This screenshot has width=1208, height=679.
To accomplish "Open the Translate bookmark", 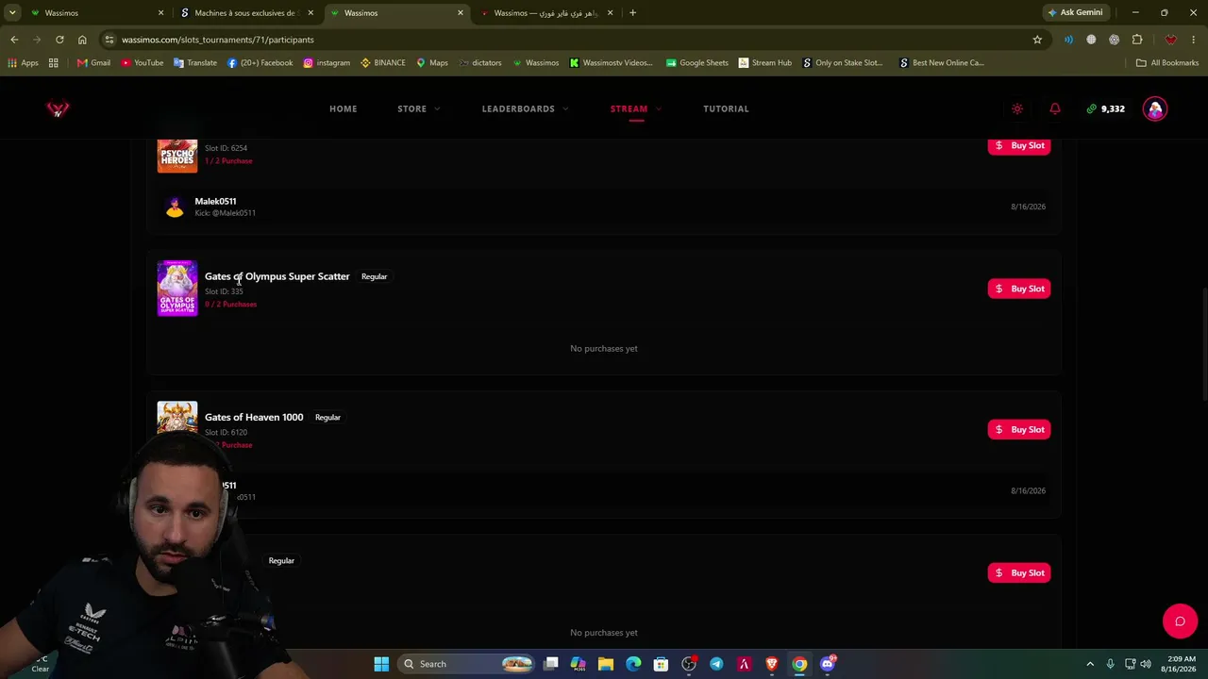I will [195, 63].
